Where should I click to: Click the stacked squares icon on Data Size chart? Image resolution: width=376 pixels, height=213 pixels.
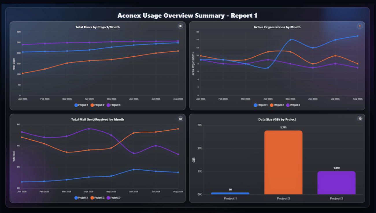(360, 118)
